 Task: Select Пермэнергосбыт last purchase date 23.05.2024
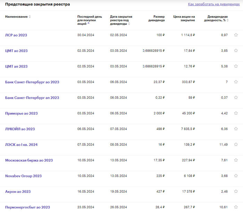tap(86, 207)
